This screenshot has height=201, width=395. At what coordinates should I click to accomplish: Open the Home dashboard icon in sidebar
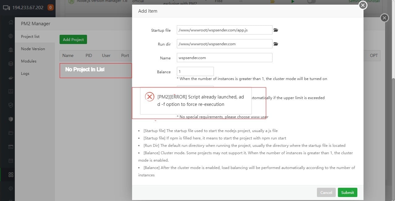pos(11,22)
